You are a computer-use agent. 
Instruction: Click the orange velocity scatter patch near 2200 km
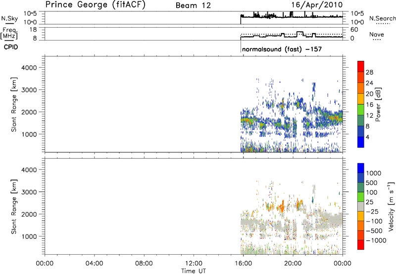coord(281,206)
